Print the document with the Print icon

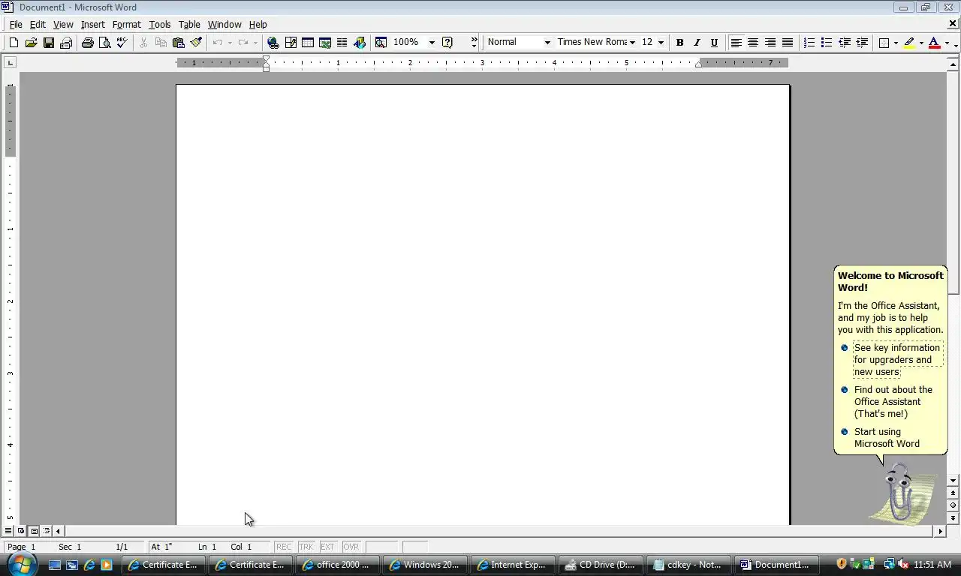coord(88,43)
